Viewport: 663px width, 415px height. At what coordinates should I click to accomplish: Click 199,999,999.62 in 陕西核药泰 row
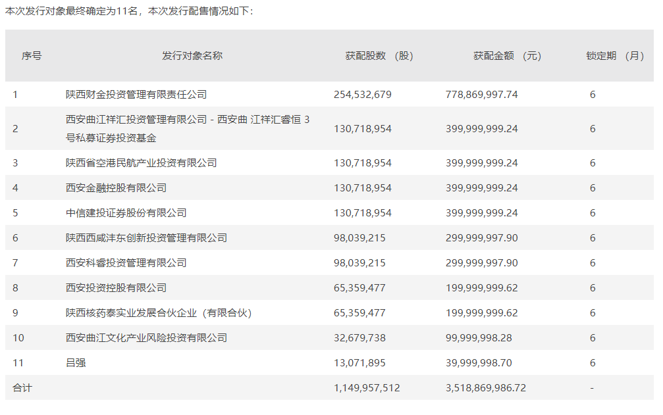coord(481,313)
